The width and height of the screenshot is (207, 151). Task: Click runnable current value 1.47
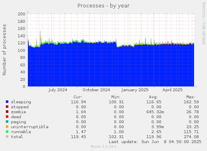pos(81,132)
